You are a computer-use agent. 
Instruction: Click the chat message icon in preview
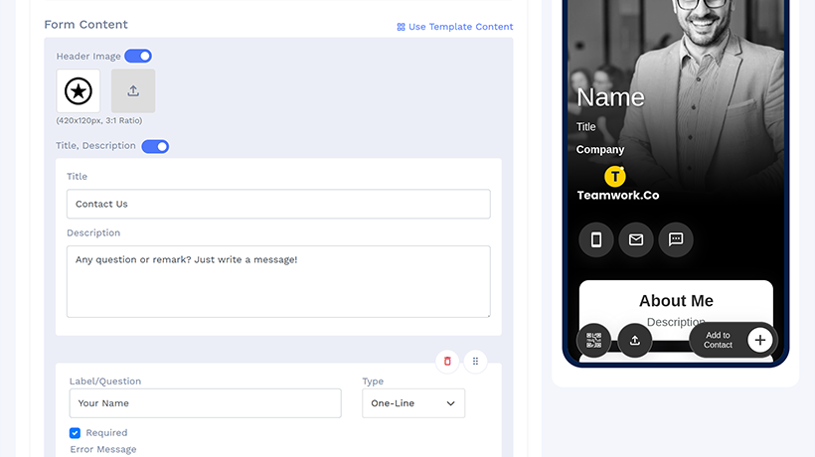click(676, 239)
